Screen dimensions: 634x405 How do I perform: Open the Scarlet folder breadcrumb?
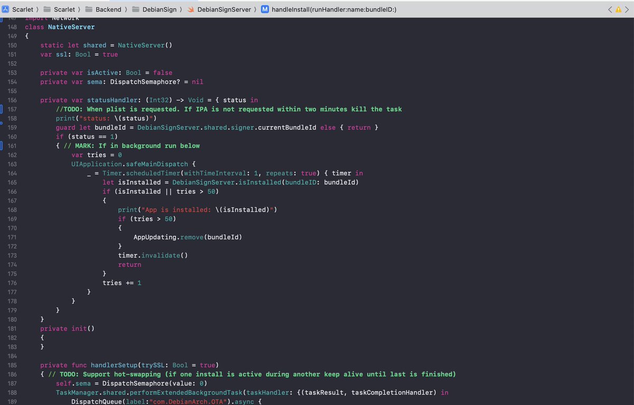pyautogui.click(x=59, y=10)
